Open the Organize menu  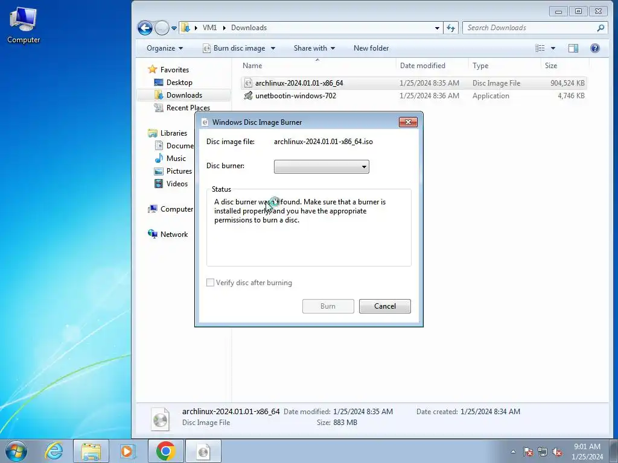pos(165,48)
